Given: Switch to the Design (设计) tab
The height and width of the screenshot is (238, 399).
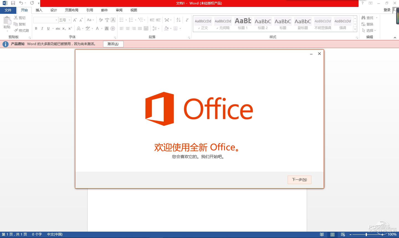Looking at the screenshot, I should [x=54, y=10].
